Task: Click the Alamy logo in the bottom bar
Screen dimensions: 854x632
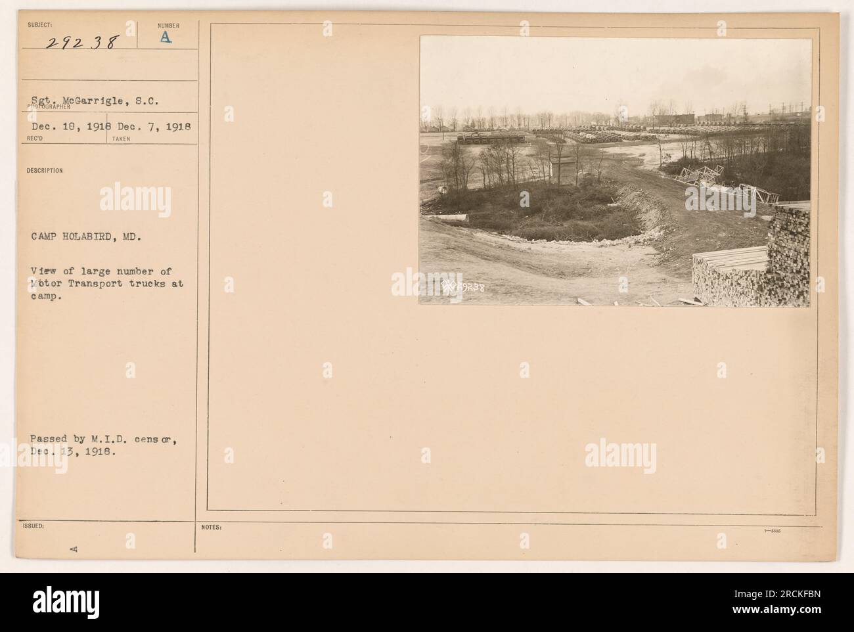Action: coord(64,602)
